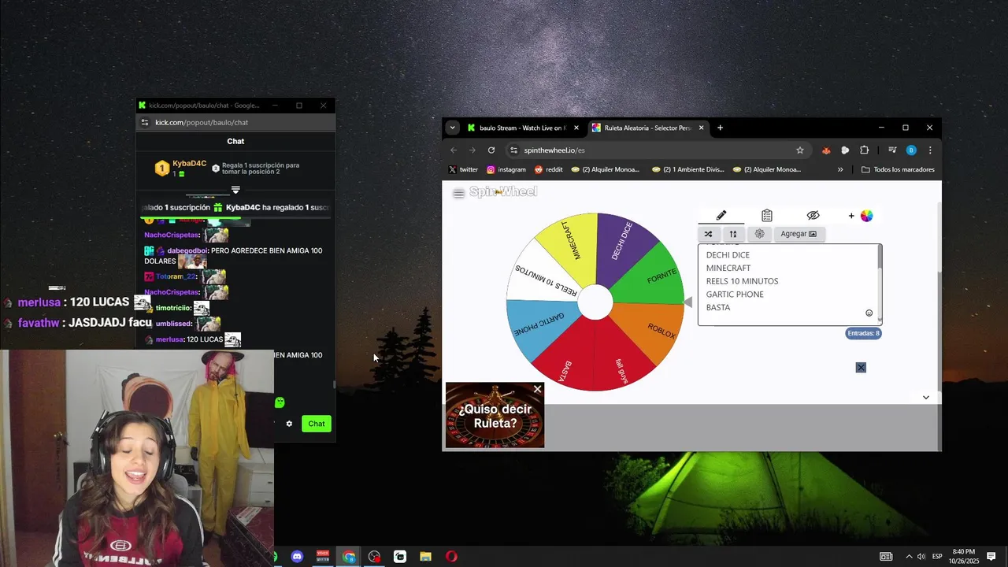1008x567 pixels.
Task: Open the Extensions puzzle menu
Action: pos(864,150)
